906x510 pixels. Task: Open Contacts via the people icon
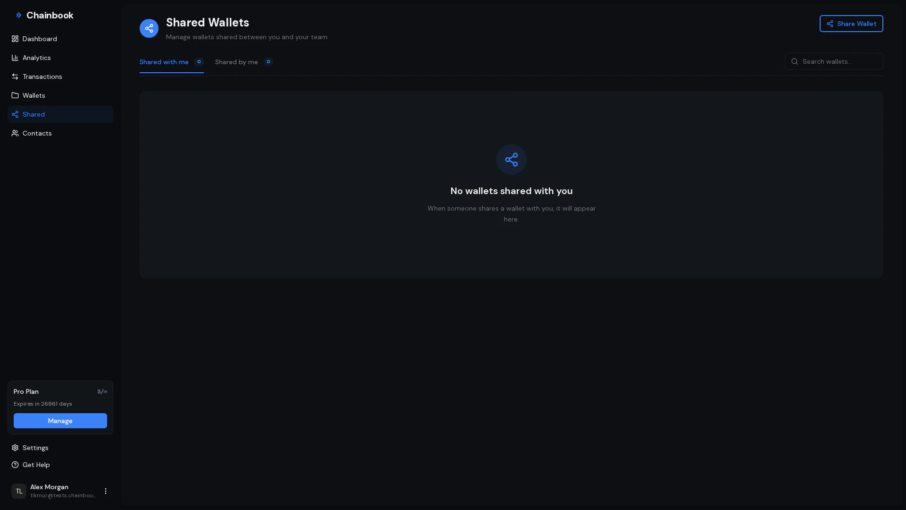(x=15, y=133)
